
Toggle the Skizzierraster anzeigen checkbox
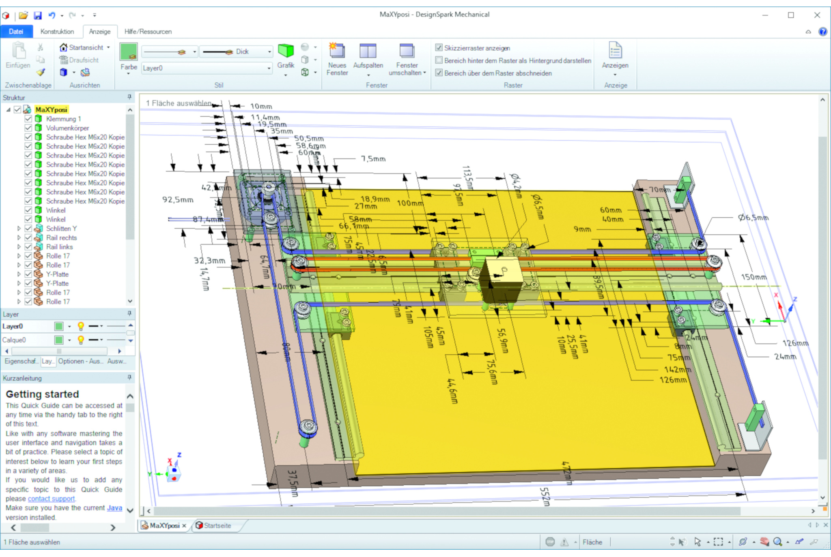(439, 48)
